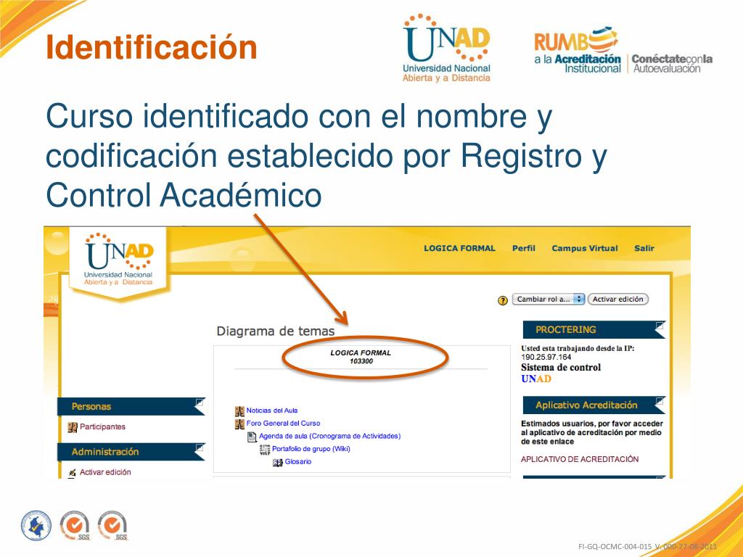Open the APLICATIVO DE ACREDITACIÓN link
Screen dimensions: 743x557
[x=580, y=459]
